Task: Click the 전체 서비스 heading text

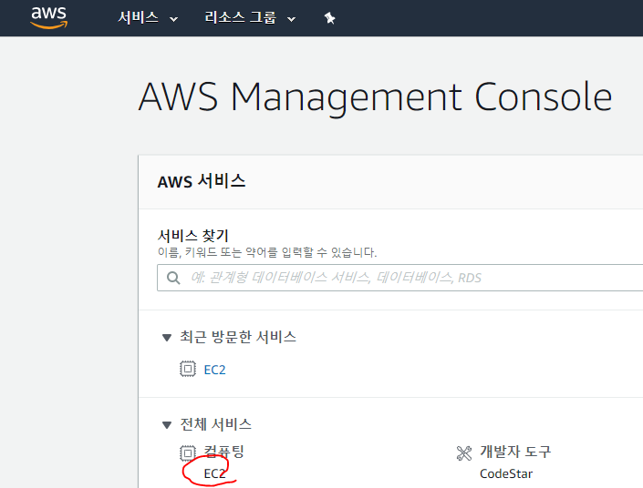Action: point(215,424)
